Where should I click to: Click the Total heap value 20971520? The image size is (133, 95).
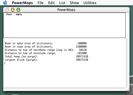click(x=82, y=56)
